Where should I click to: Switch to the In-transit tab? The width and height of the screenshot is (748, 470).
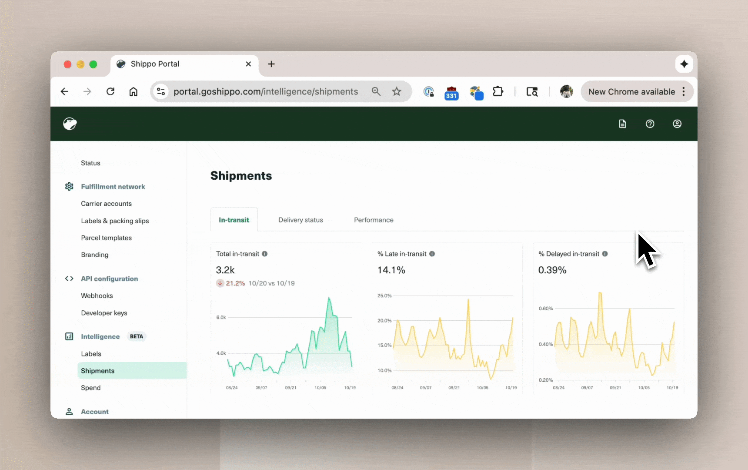pyautogui.click(x=234, y=220)
